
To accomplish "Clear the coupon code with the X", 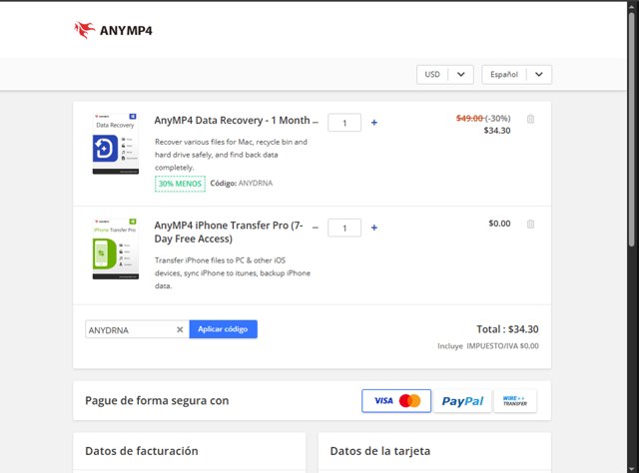I will click(180, 329).
